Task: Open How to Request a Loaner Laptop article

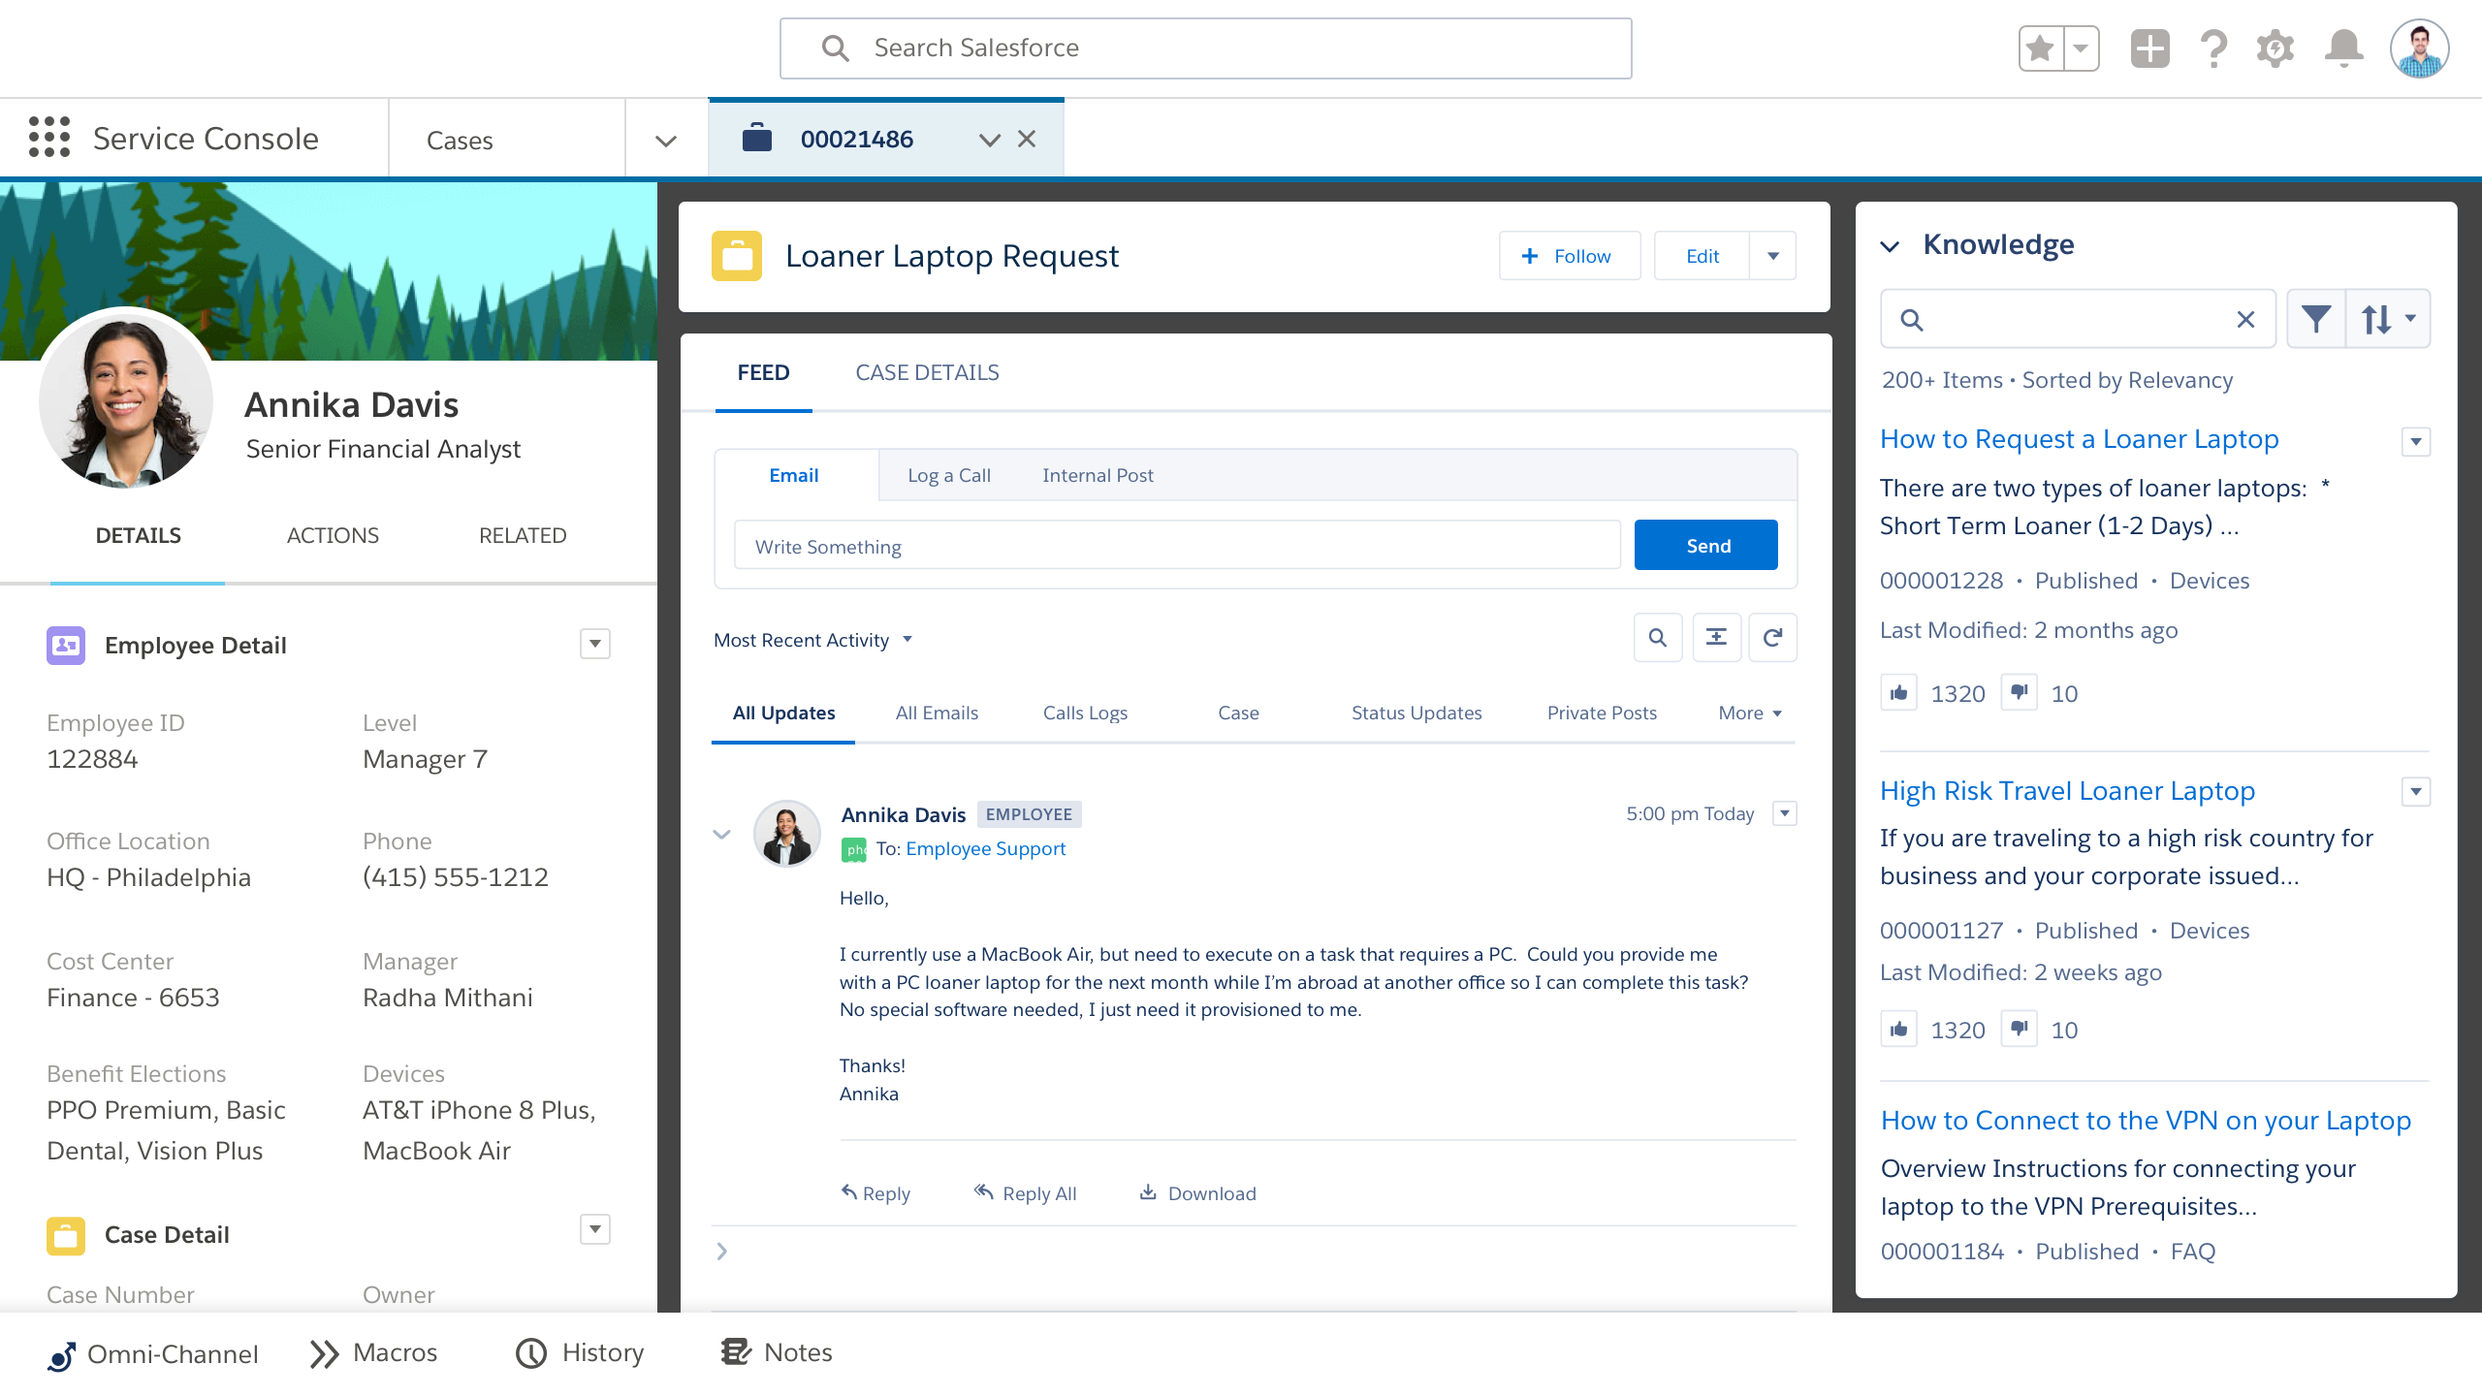Action: [2080, 438]
